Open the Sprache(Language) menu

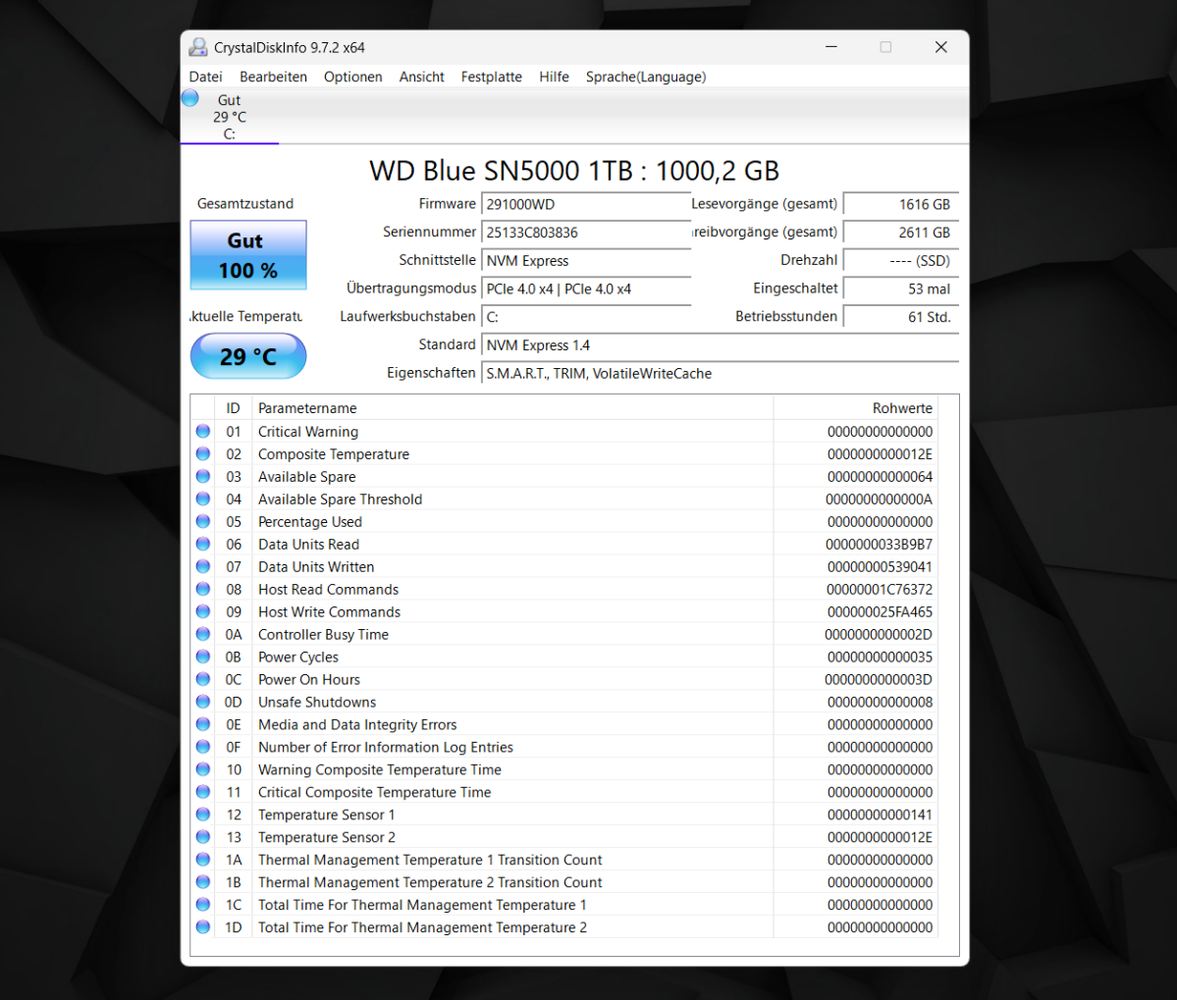pyautogui.click(x=646, y=77)
